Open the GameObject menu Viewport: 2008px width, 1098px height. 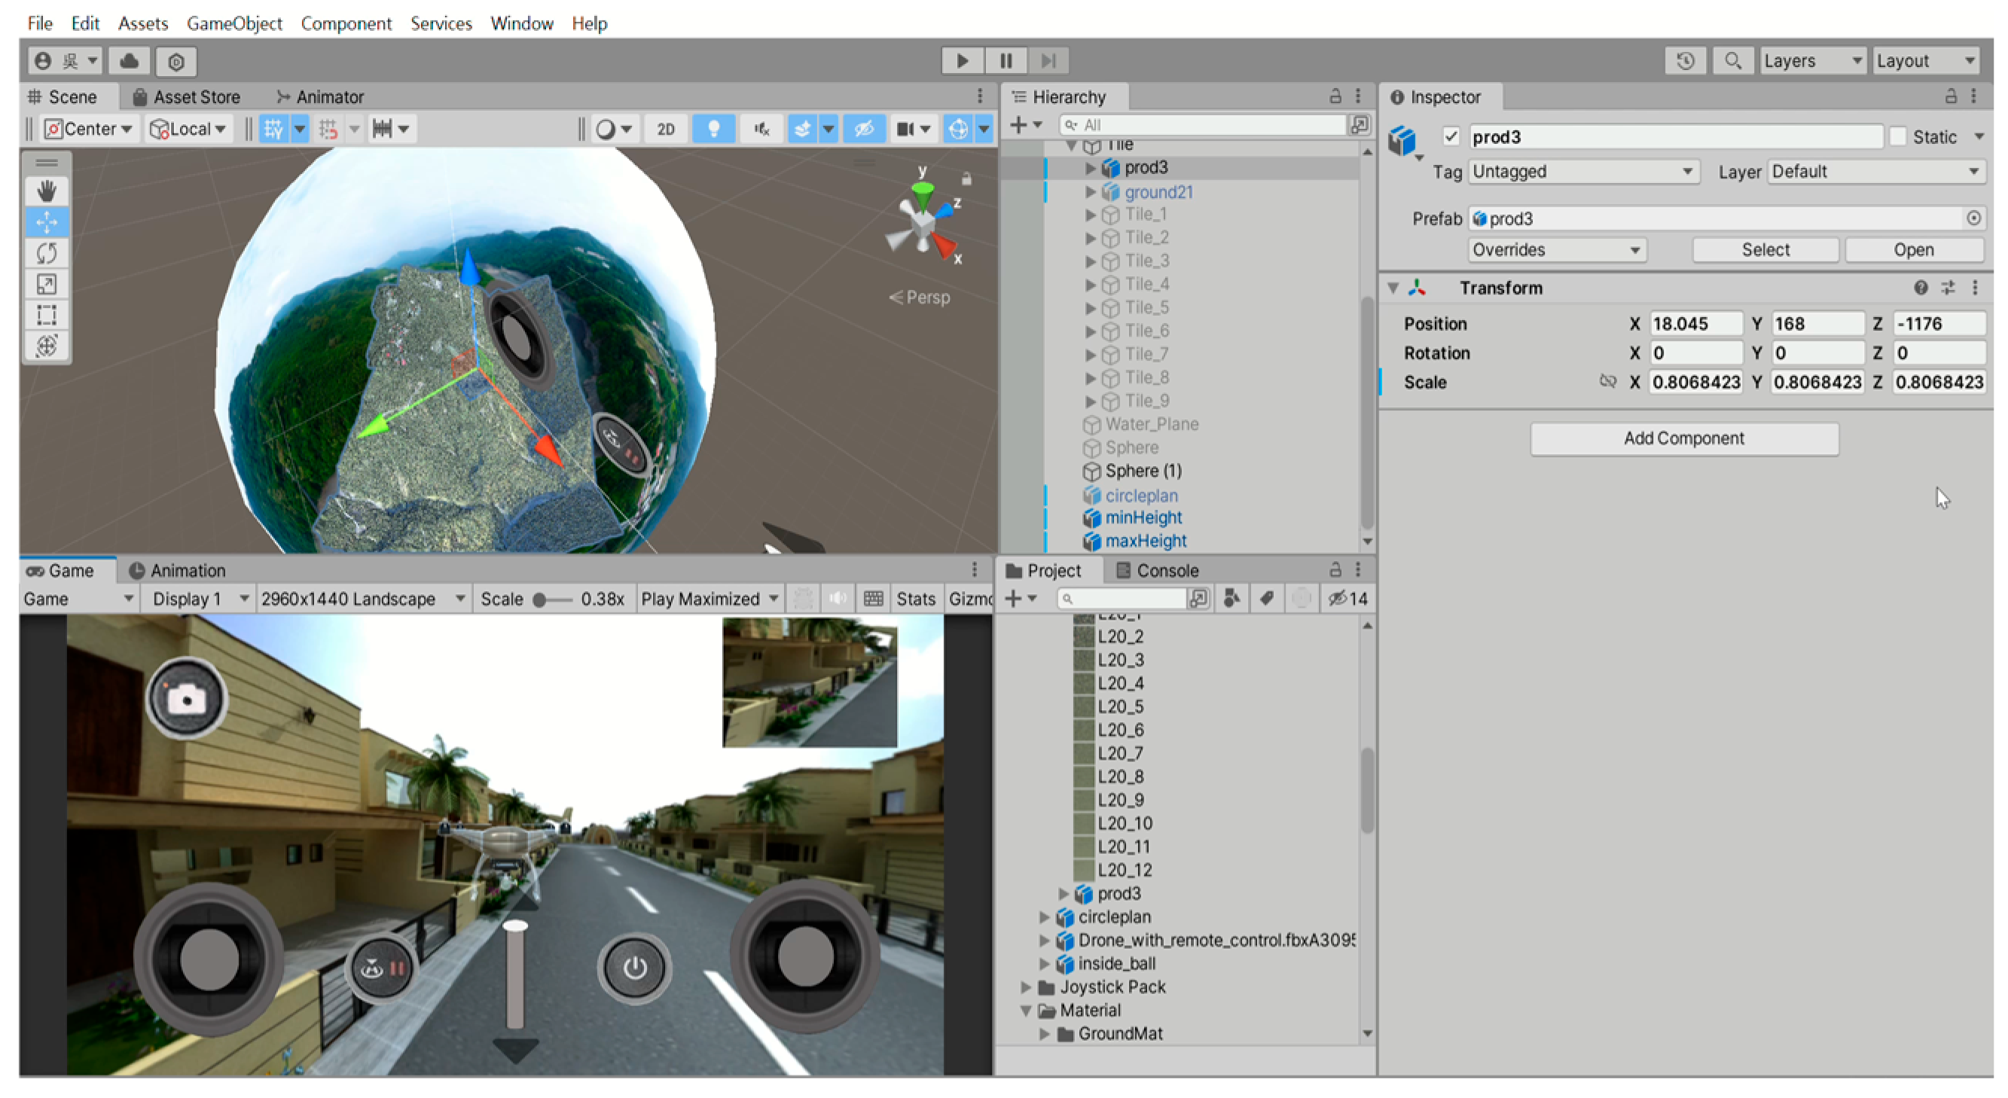coord(233,23)
